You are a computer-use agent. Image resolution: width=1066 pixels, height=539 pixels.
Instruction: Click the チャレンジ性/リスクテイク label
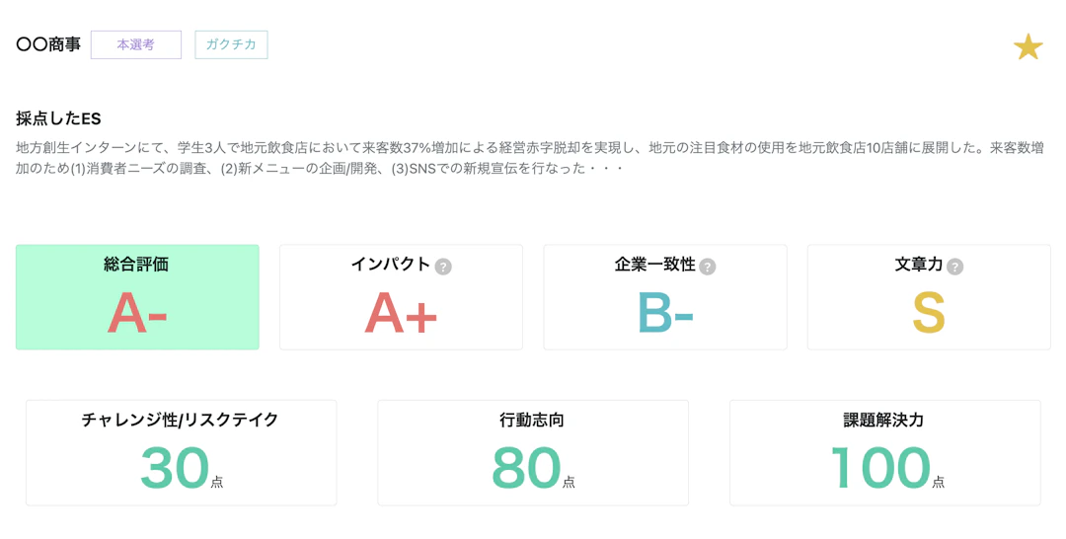181,420
